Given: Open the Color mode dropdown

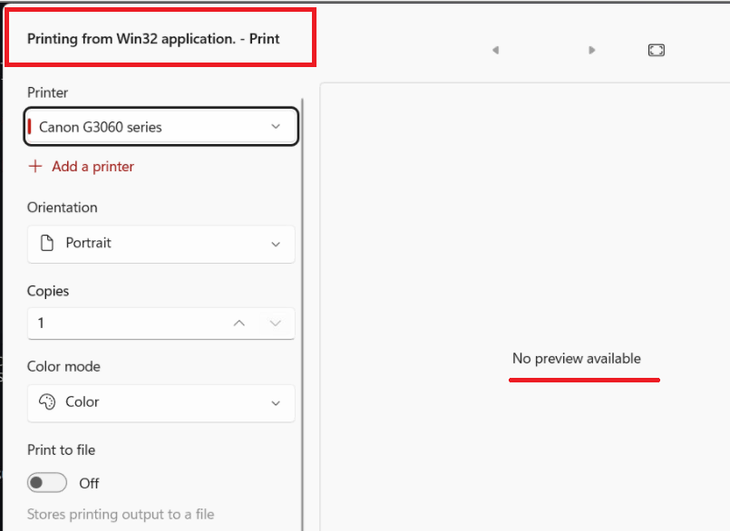Looking at the screenshot, I should [161, 403].
